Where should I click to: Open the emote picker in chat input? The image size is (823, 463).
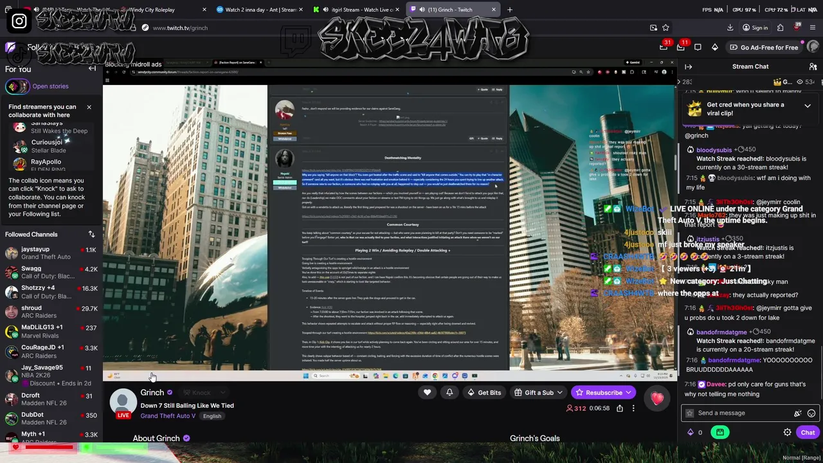tap(811, 413)
